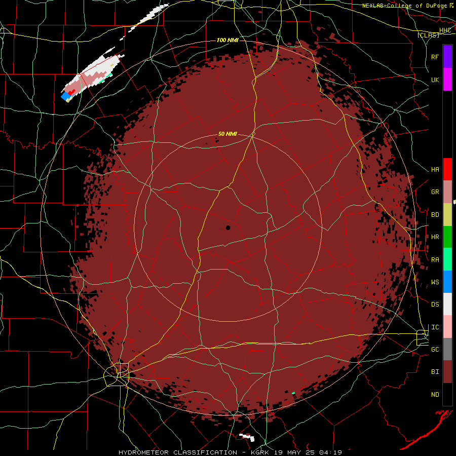Click the HA legend label
456x456 pixels.
click(435, 170)
